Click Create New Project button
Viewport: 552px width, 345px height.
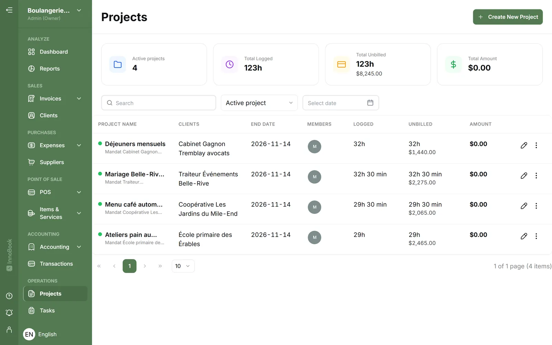[x=507, y=17]
